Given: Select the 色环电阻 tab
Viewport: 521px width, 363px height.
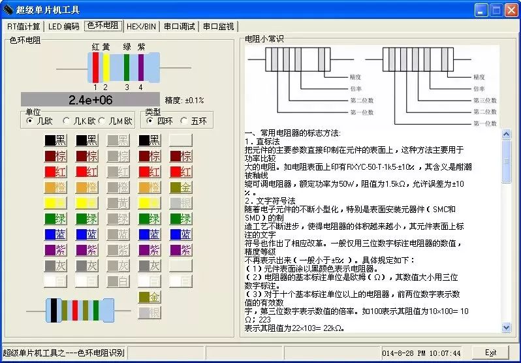Looking at the screenshot, I should [x=103, y=25].
